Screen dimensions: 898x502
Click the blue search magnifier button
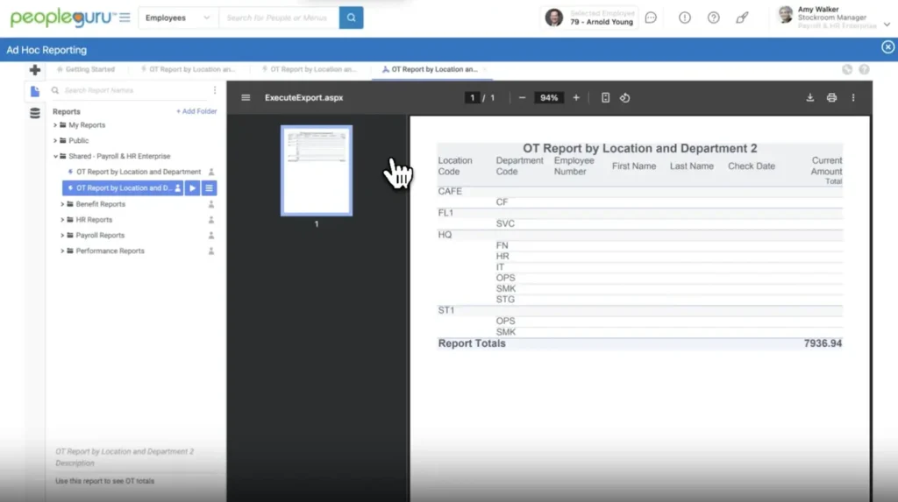pyautogui.click(x=351, y=18)
